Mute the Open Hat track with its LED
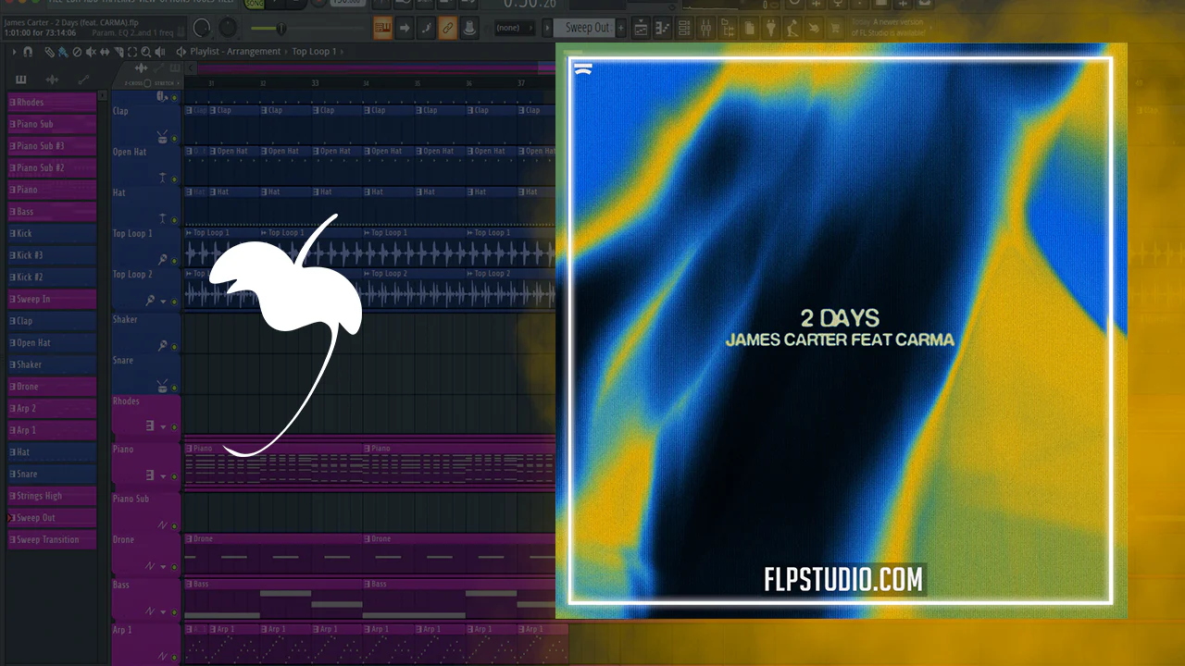 click(x=174, y=179)
